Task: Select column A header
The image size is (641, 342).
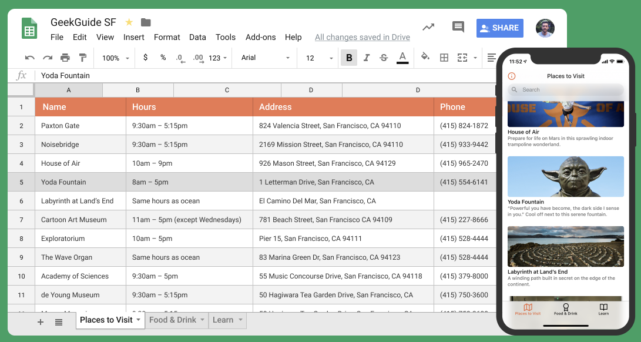Action: pyautogui.click(x=69, y=90)
